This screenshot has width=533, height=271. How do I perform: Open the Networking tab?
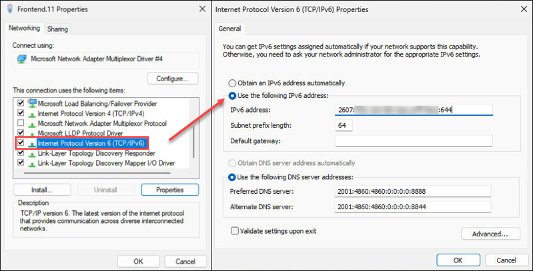(24, 28)
